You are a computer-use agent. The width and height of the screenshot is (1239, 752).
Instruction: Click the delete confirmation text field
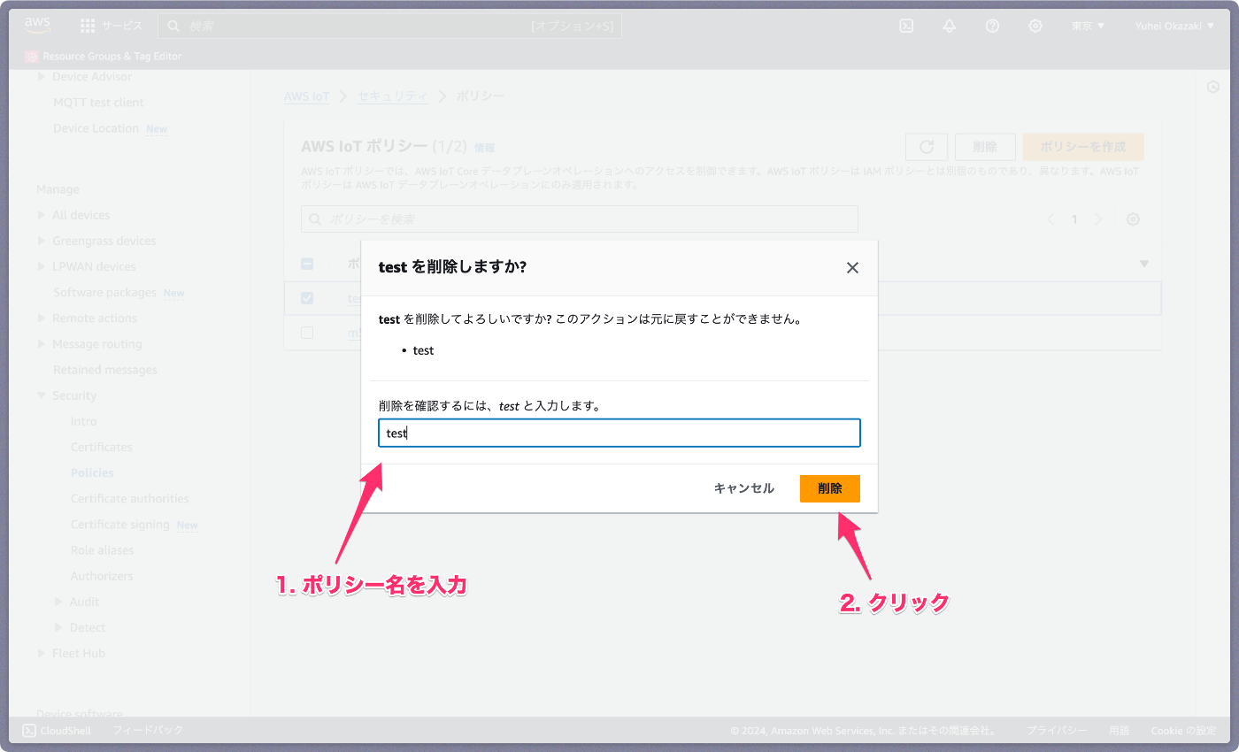(619, 434)
